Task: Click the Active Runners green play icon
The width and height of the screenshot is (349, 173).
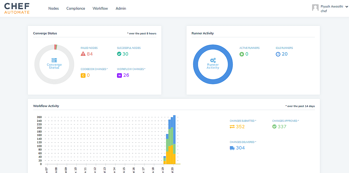Action: pos(241,54)
